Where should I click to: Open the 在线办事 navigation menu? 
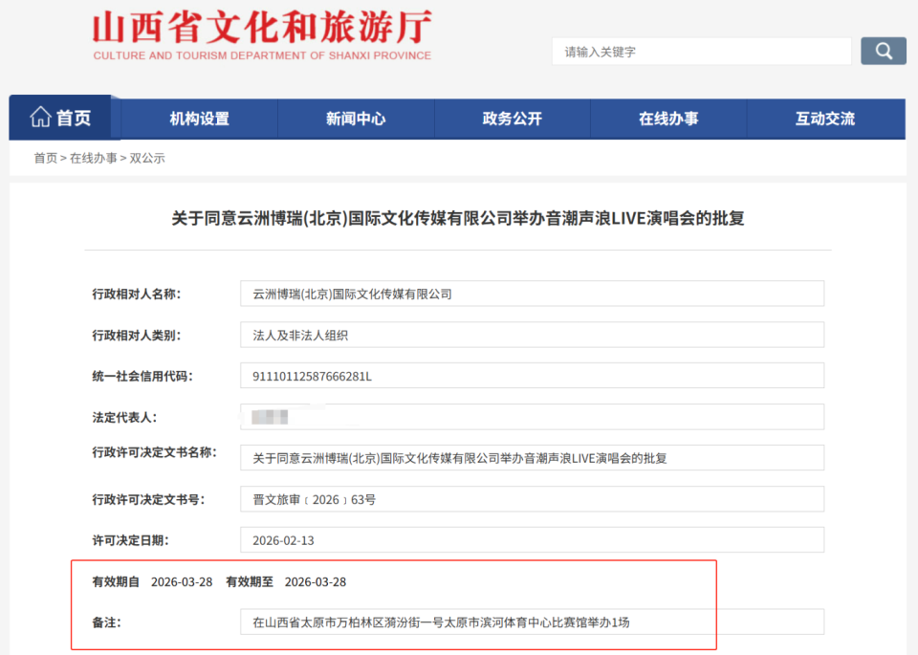667,117
